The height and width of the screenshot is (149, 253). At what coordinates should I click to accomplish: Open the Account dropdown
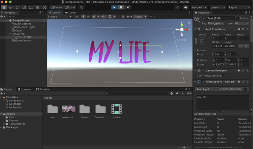coord(199,7)
